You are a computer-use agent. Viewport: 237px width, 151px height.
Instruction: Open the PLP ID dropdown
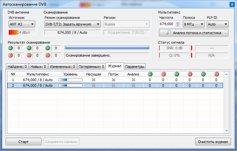tap(217, 24)
